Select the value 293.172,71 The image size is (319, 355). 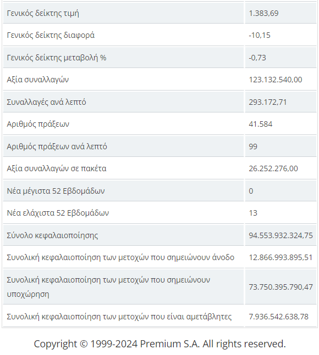click(x=267, y=102)
